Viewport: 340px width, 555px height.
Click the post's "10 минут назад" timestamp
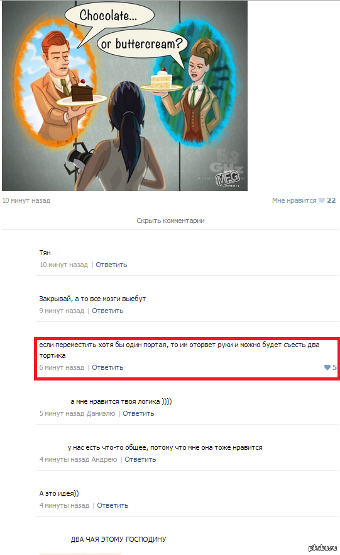pos(26,200)
